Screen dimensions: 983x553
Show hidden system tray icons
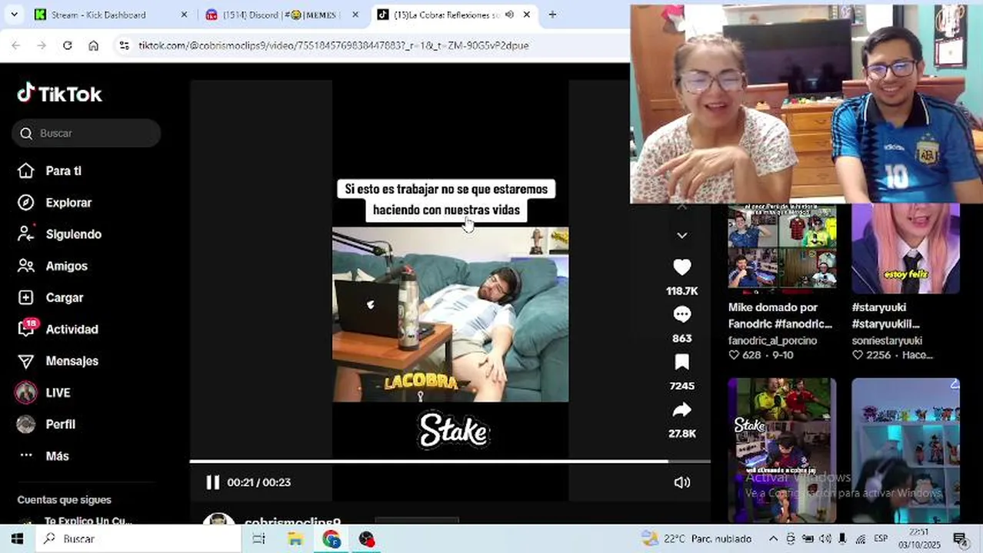tap(773, 538)
